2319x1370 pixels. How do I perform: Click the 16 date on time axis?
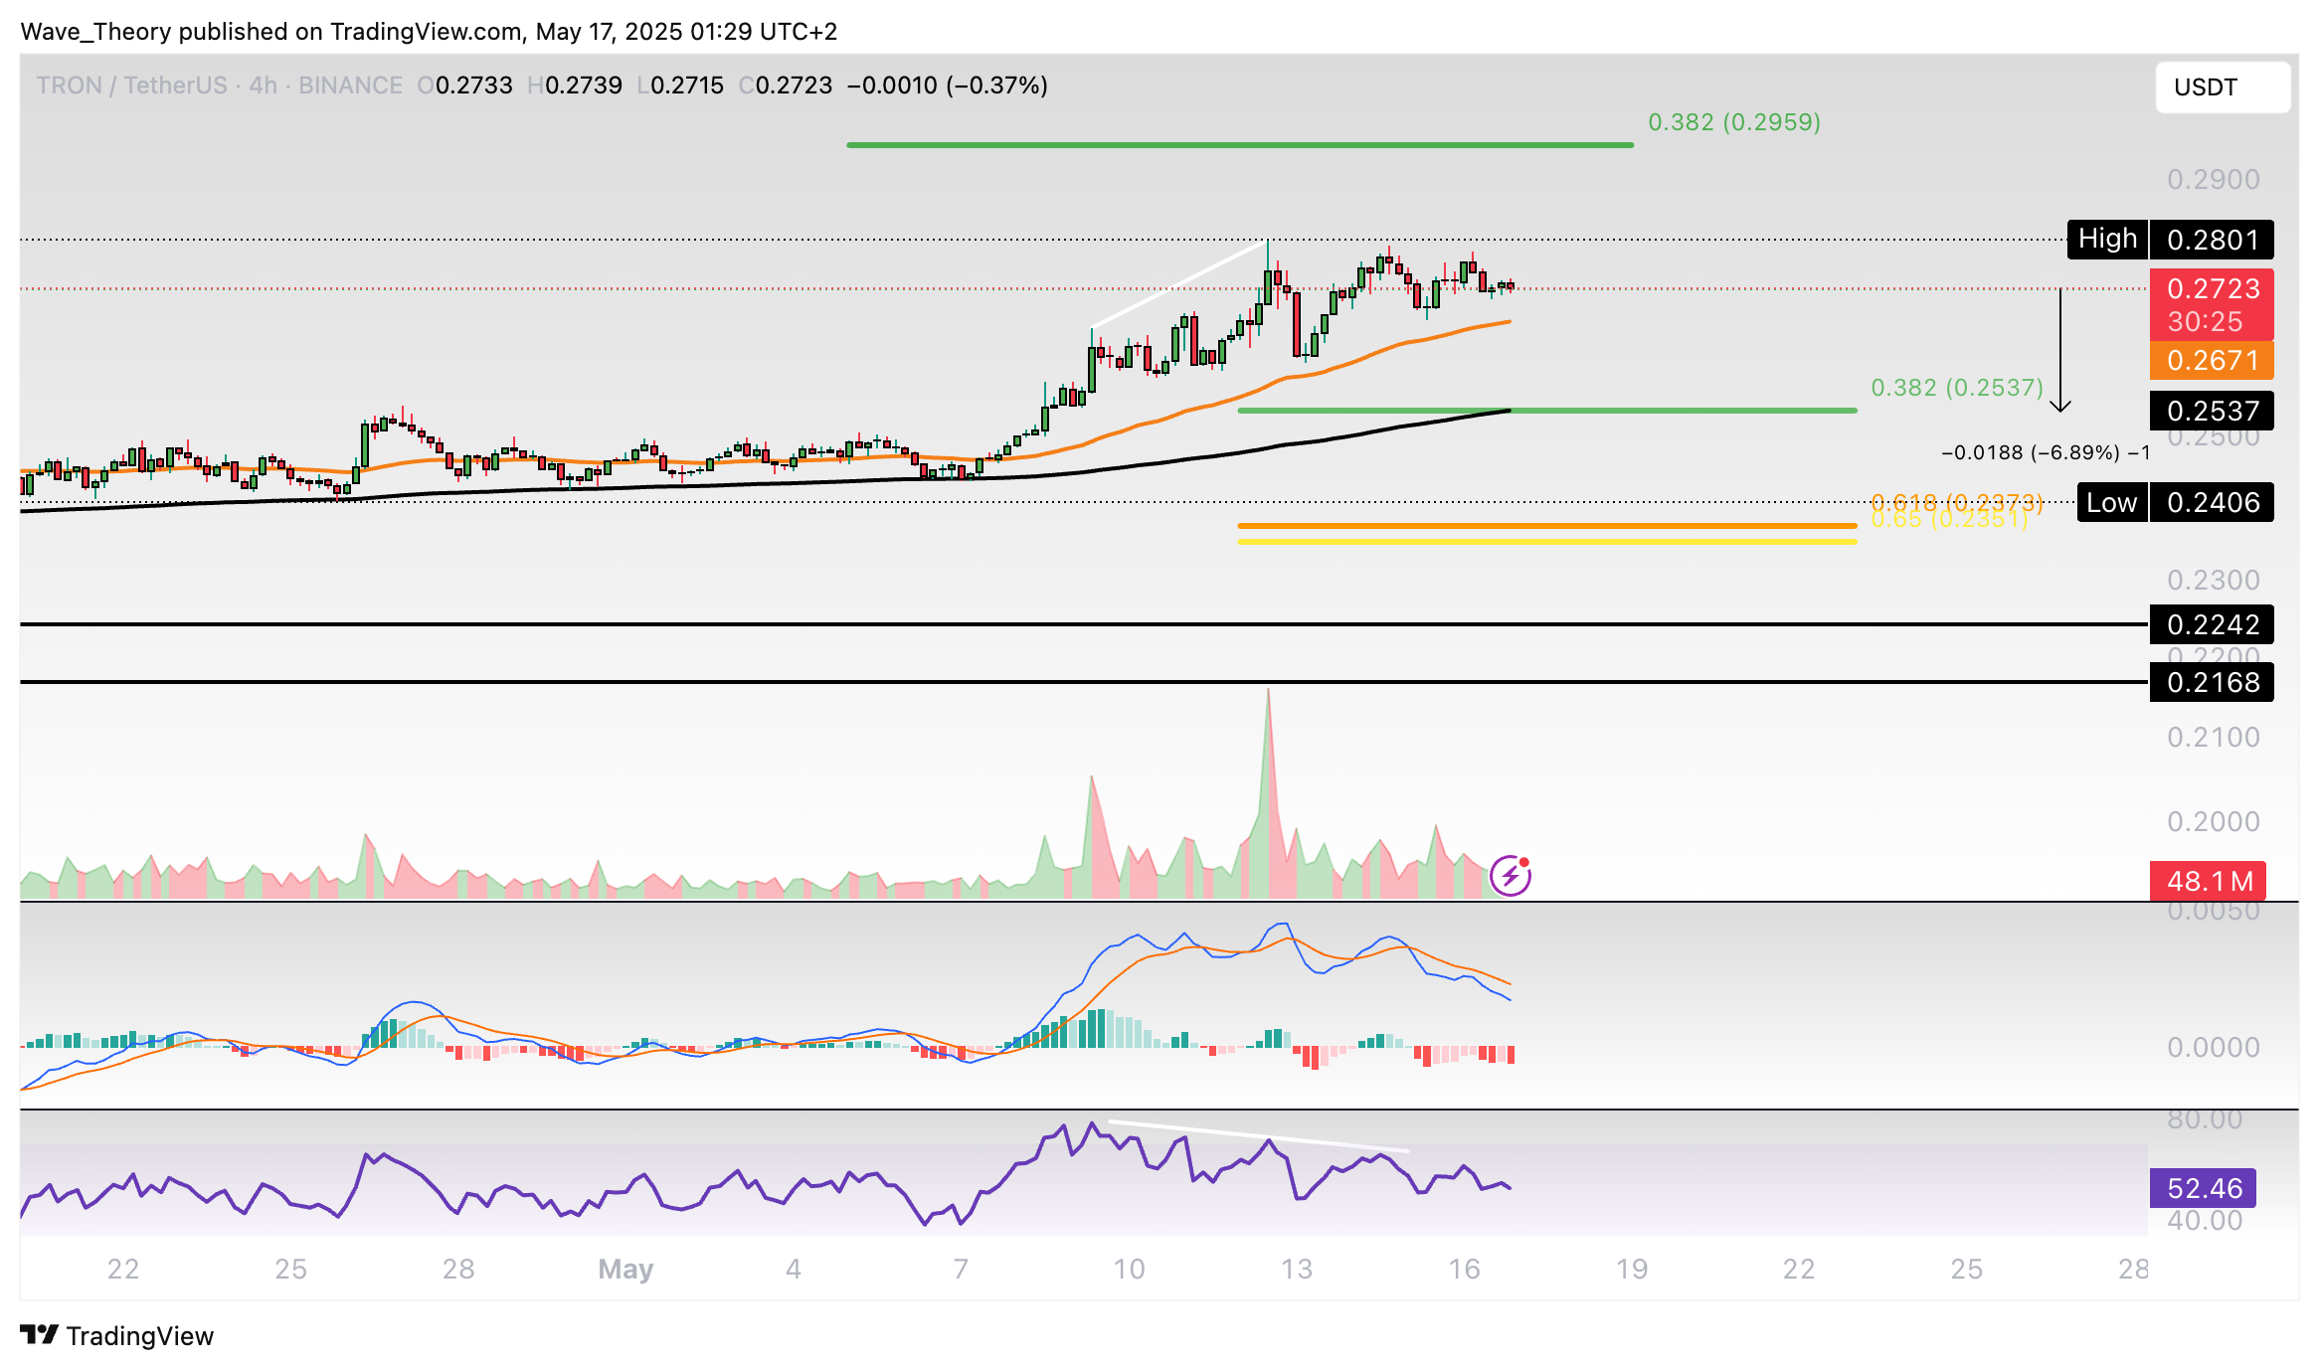click(1464, 1269)
